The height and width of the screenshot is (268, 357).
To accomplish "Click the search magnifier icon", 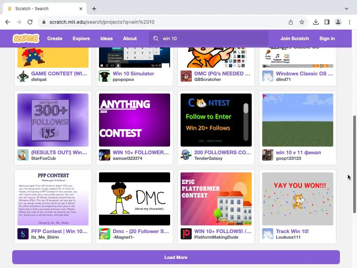I will point(156,38).
